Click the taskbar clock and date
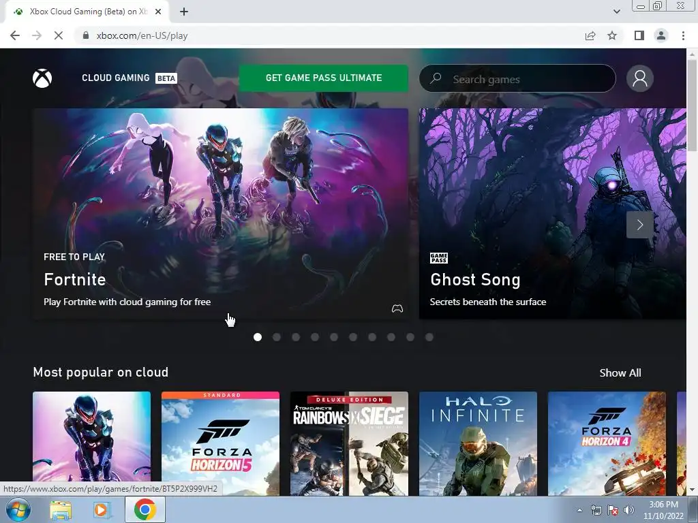Viewport: 698px width, 523px height. pos(663,510)
